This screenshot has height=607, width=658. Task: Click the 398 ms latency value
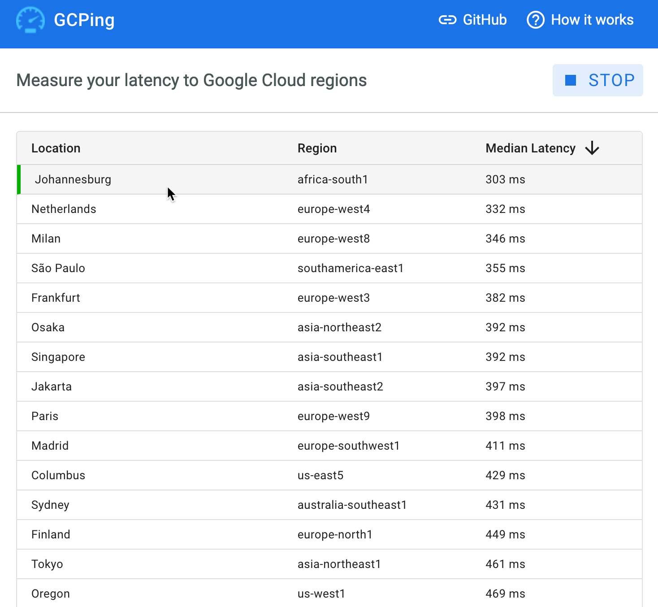tap(505, 416)
